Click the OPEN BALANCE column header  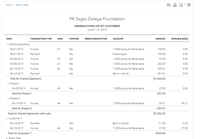click(179, 39)
